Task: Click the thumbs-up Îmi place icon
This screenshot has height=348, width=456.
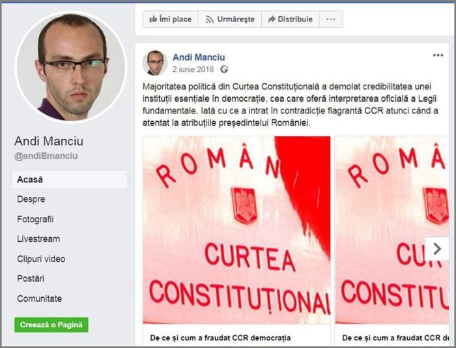Action: click(153, 19)
